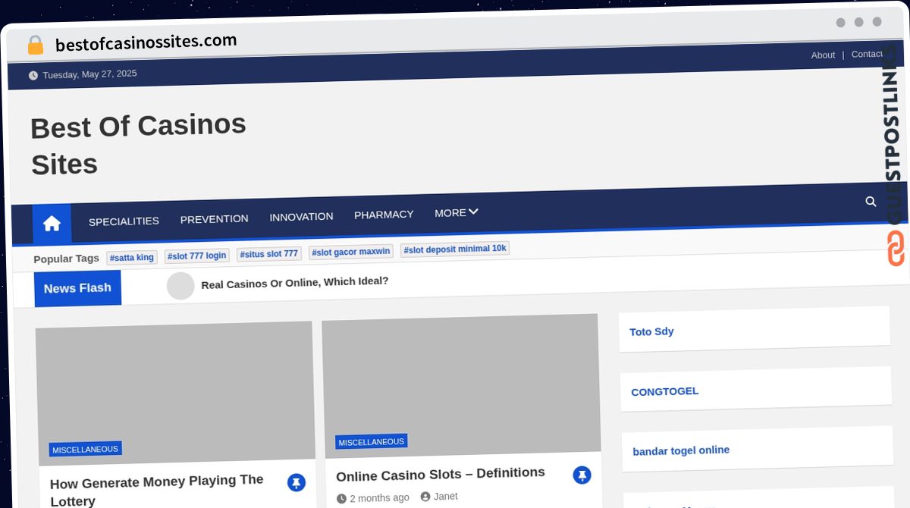910x508 pixels.
Task: Click the clock icon beside the date
Action: point(33,75)
